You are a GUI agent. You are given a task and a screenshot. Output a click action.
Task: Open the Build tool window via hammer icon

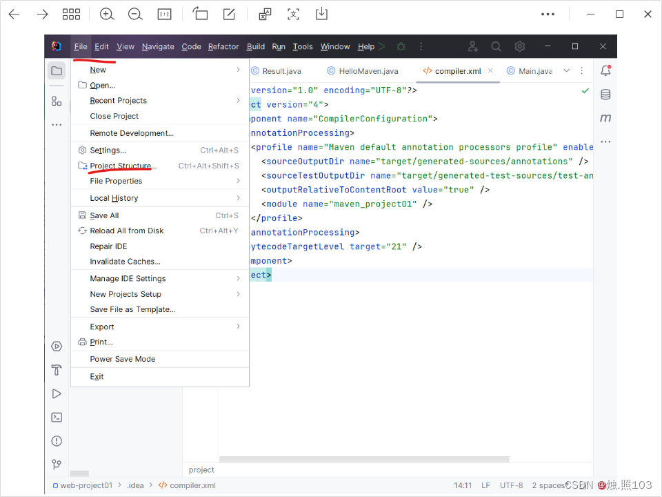coord(57,370)
